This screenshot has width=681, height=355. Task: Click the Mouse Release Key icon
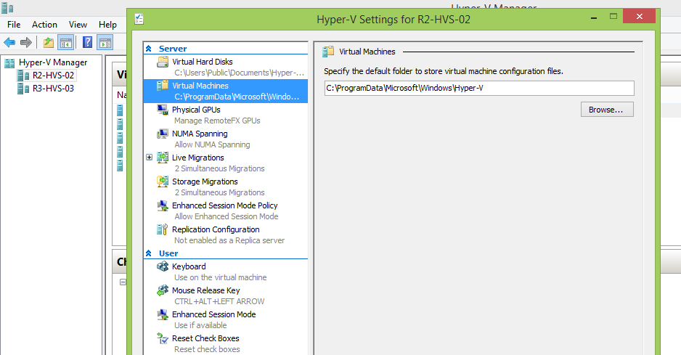point(163,290)
